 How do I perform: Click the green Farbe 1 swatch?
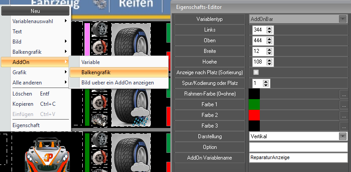coord(254,104)
